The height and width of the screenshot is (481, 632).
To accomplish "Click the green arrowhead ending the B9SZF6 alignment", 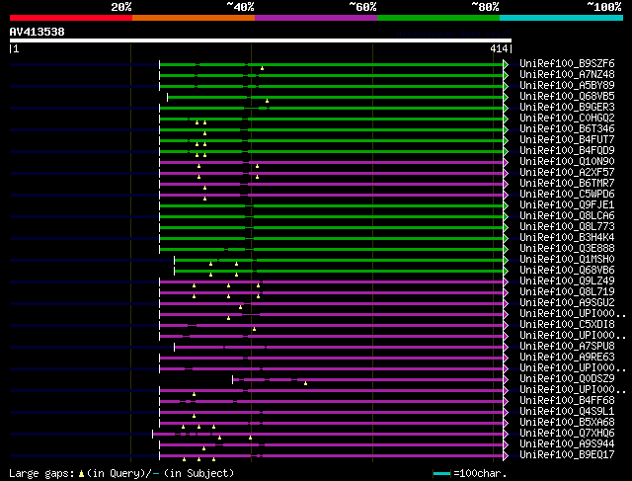I will coord(506,64).
